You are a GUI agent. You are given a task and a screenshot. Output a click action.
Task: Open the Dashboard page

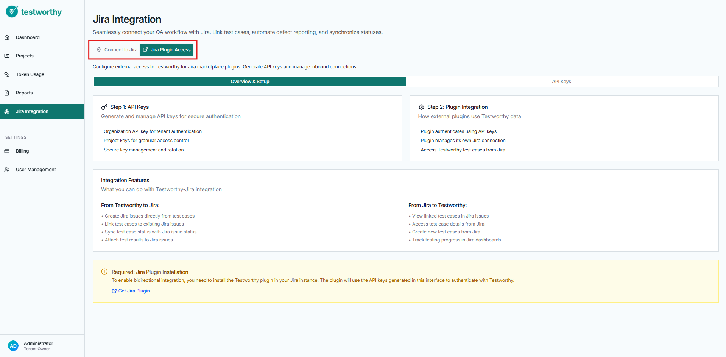42,37
